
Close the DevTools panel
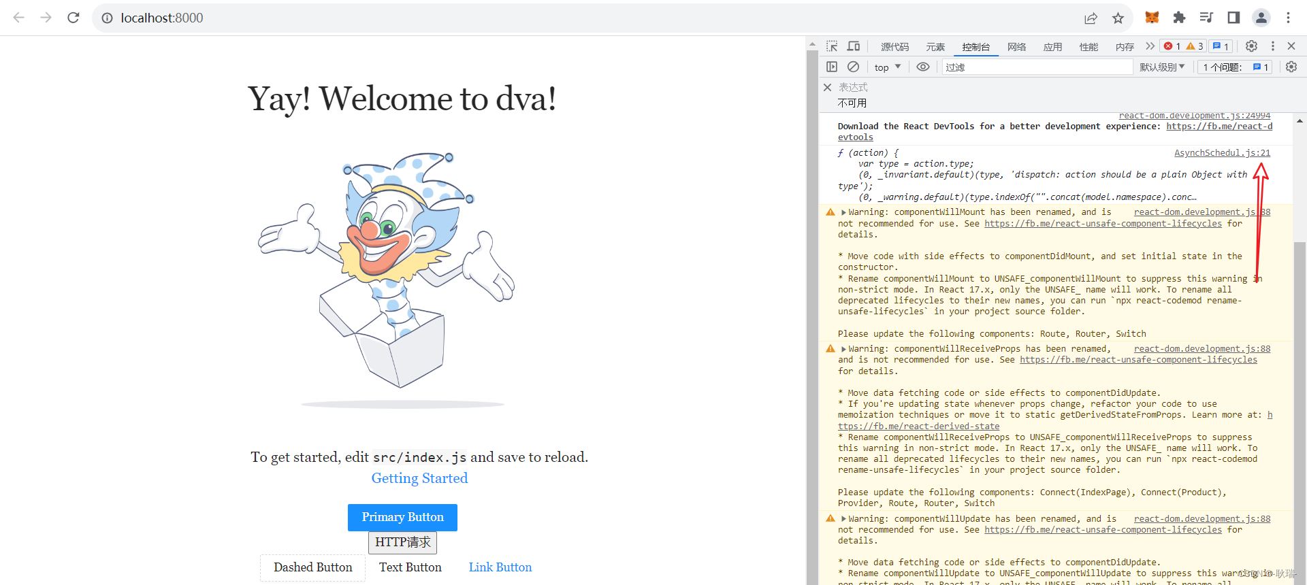1291,46
